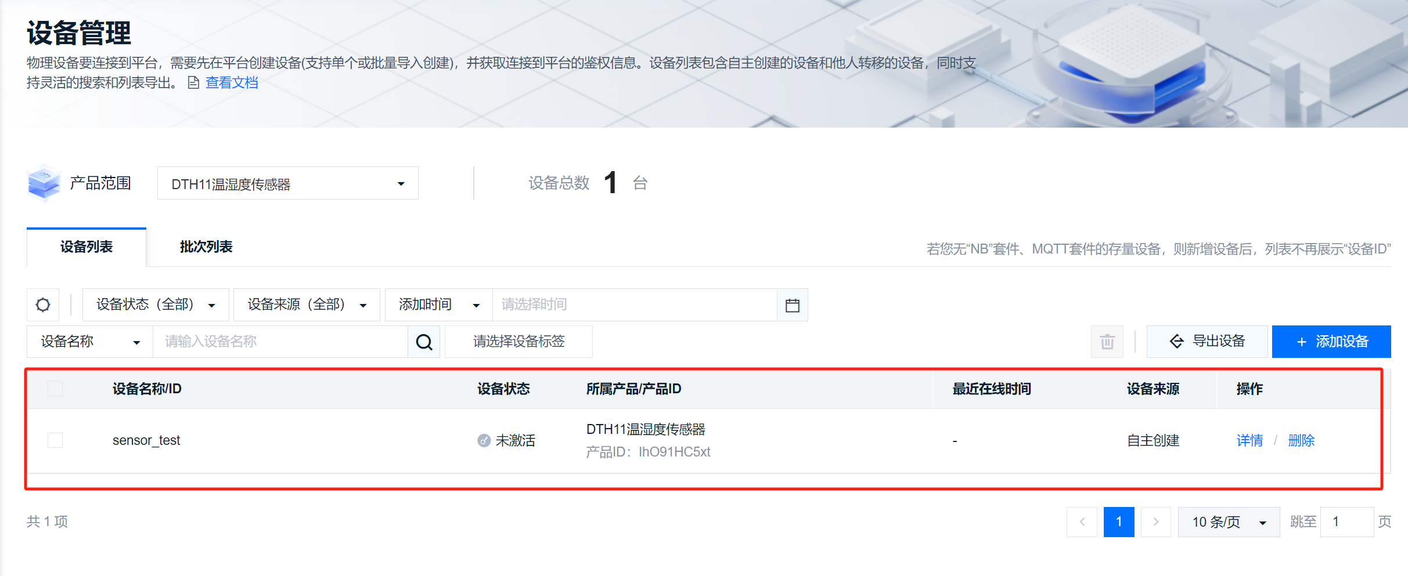Open the calendar date picker icon
Image resolution: width=1408 pixels, height=576 pixels.
[792, 305]
